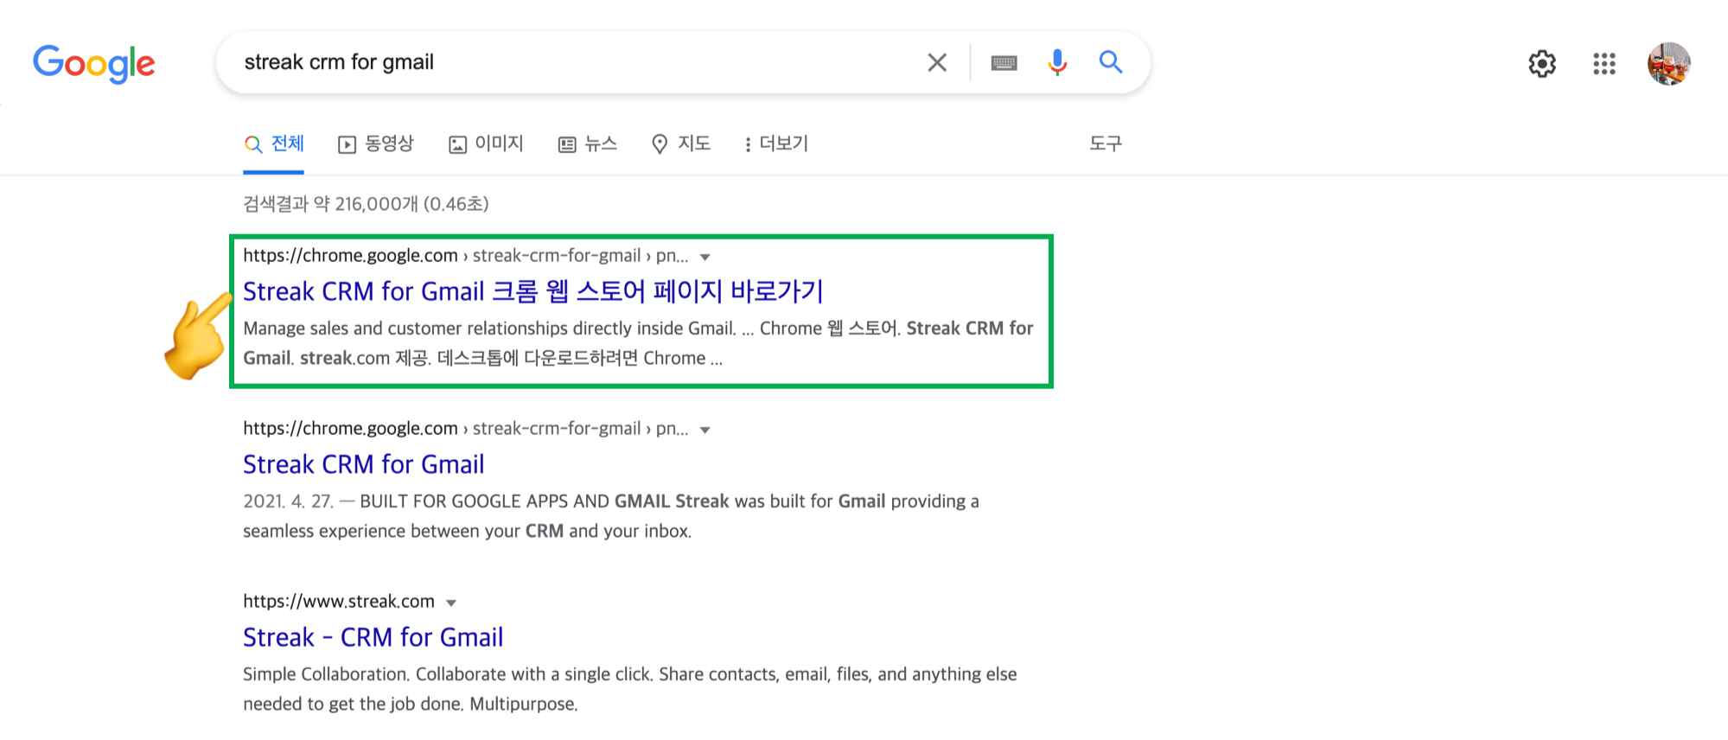The height and width of the screenshot is (740, 1728).
Task: Click the blue magnifier search button
Action: [x=1111, y=62]
